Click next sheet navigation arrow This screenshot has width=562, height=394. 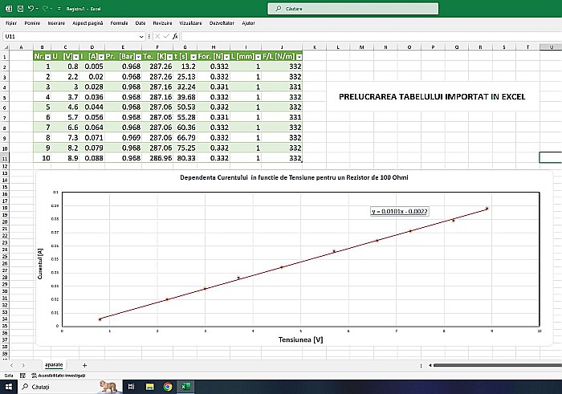23,365
